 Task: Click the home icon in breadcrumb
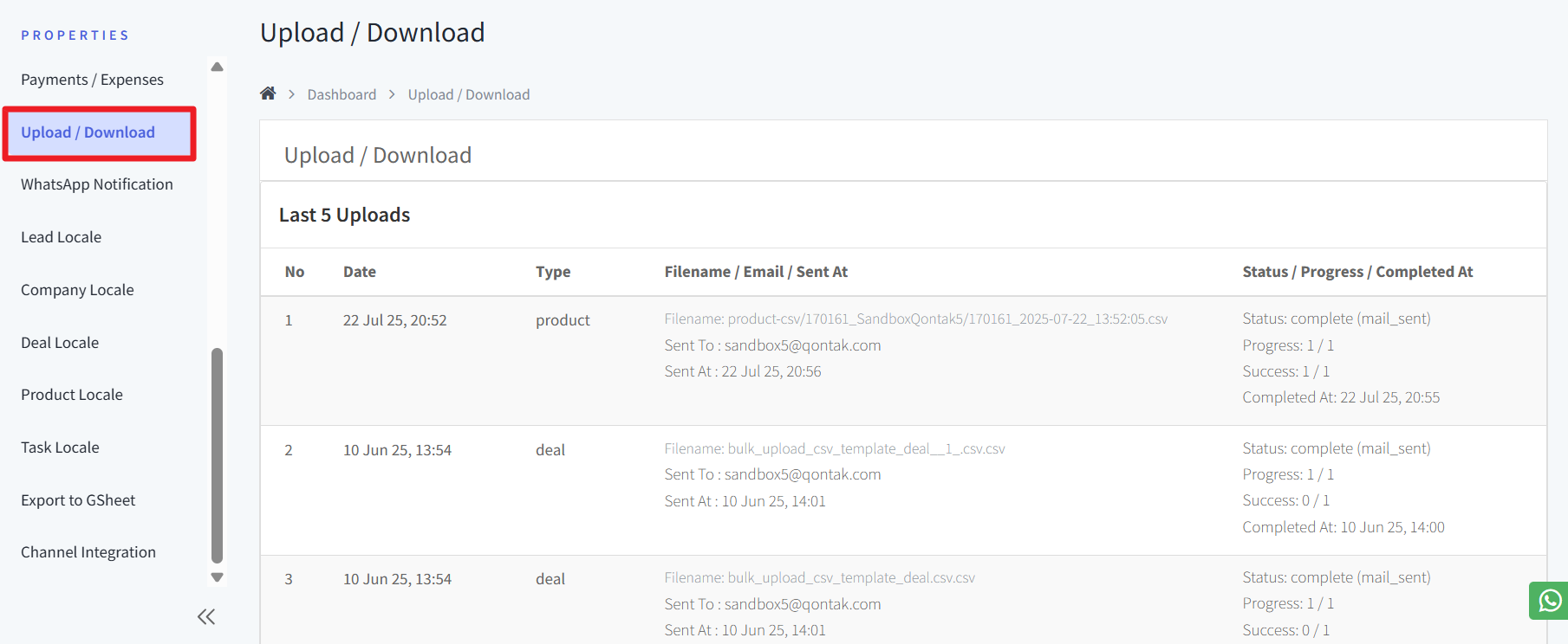click(268, 93)
